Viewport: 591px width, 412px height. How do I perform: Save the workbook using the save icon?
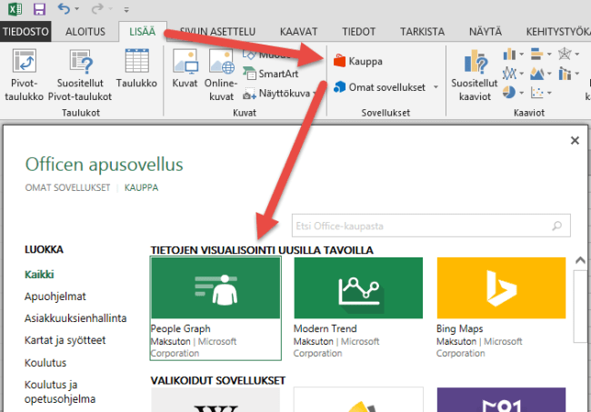pos(39,10)
